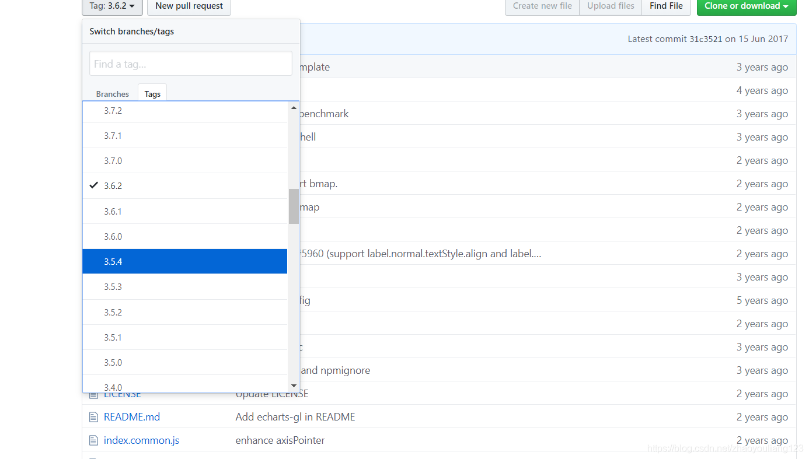Select tag 3.5.3 from the list
Viewport: 809px width, 459px height.
click(x=185, y=287)
